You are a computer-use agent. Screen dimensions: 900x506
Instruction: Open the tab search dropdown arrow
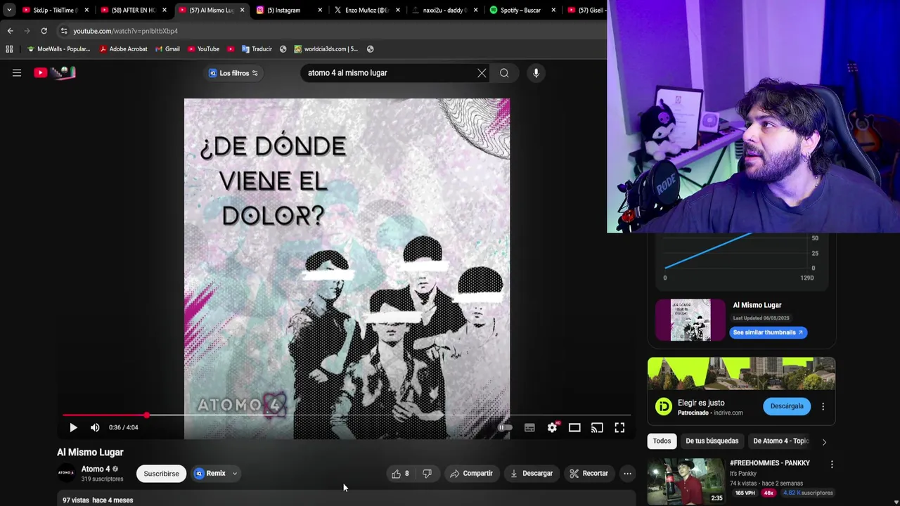pyautogui.click(x=8, y=10)
